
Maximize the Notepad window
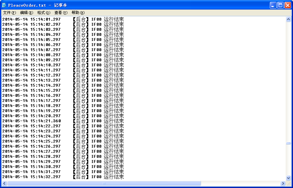coord(281,5)
